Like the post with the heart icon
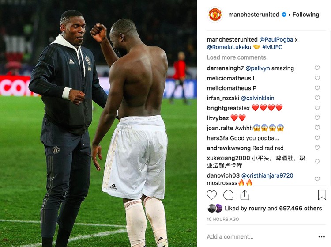The image size is (331, 247). pos(212,195)
